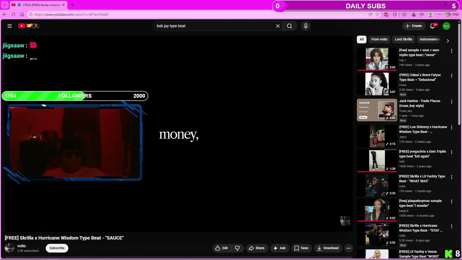
Task: Expand the tab actions chevron menu
Action: tap(5, 5)
